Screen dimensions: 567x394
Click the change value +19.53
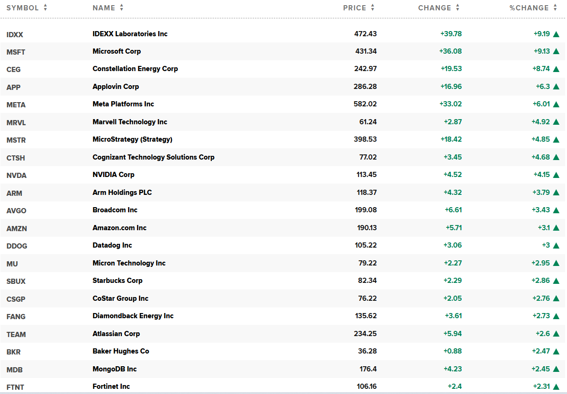tap(451, 69)
